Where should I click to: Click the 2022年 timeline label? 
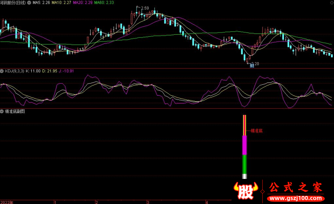(7, 202)
